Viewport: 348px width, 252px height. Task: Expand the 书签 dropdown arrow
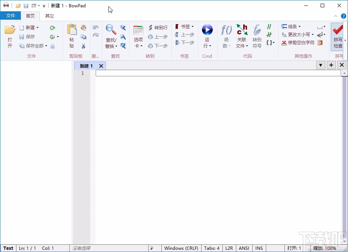click(193, 26)
